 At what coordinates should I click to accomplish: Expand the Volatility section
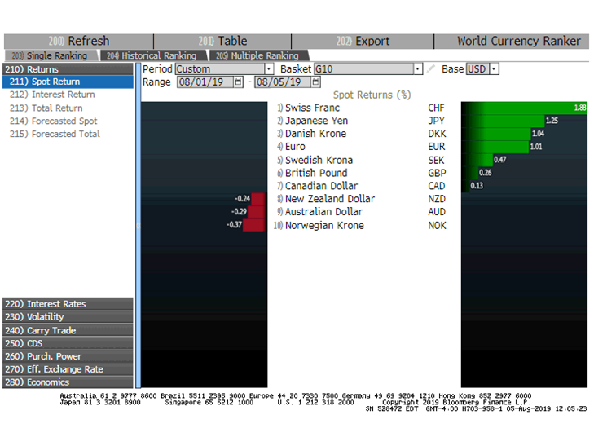[67, 317]
